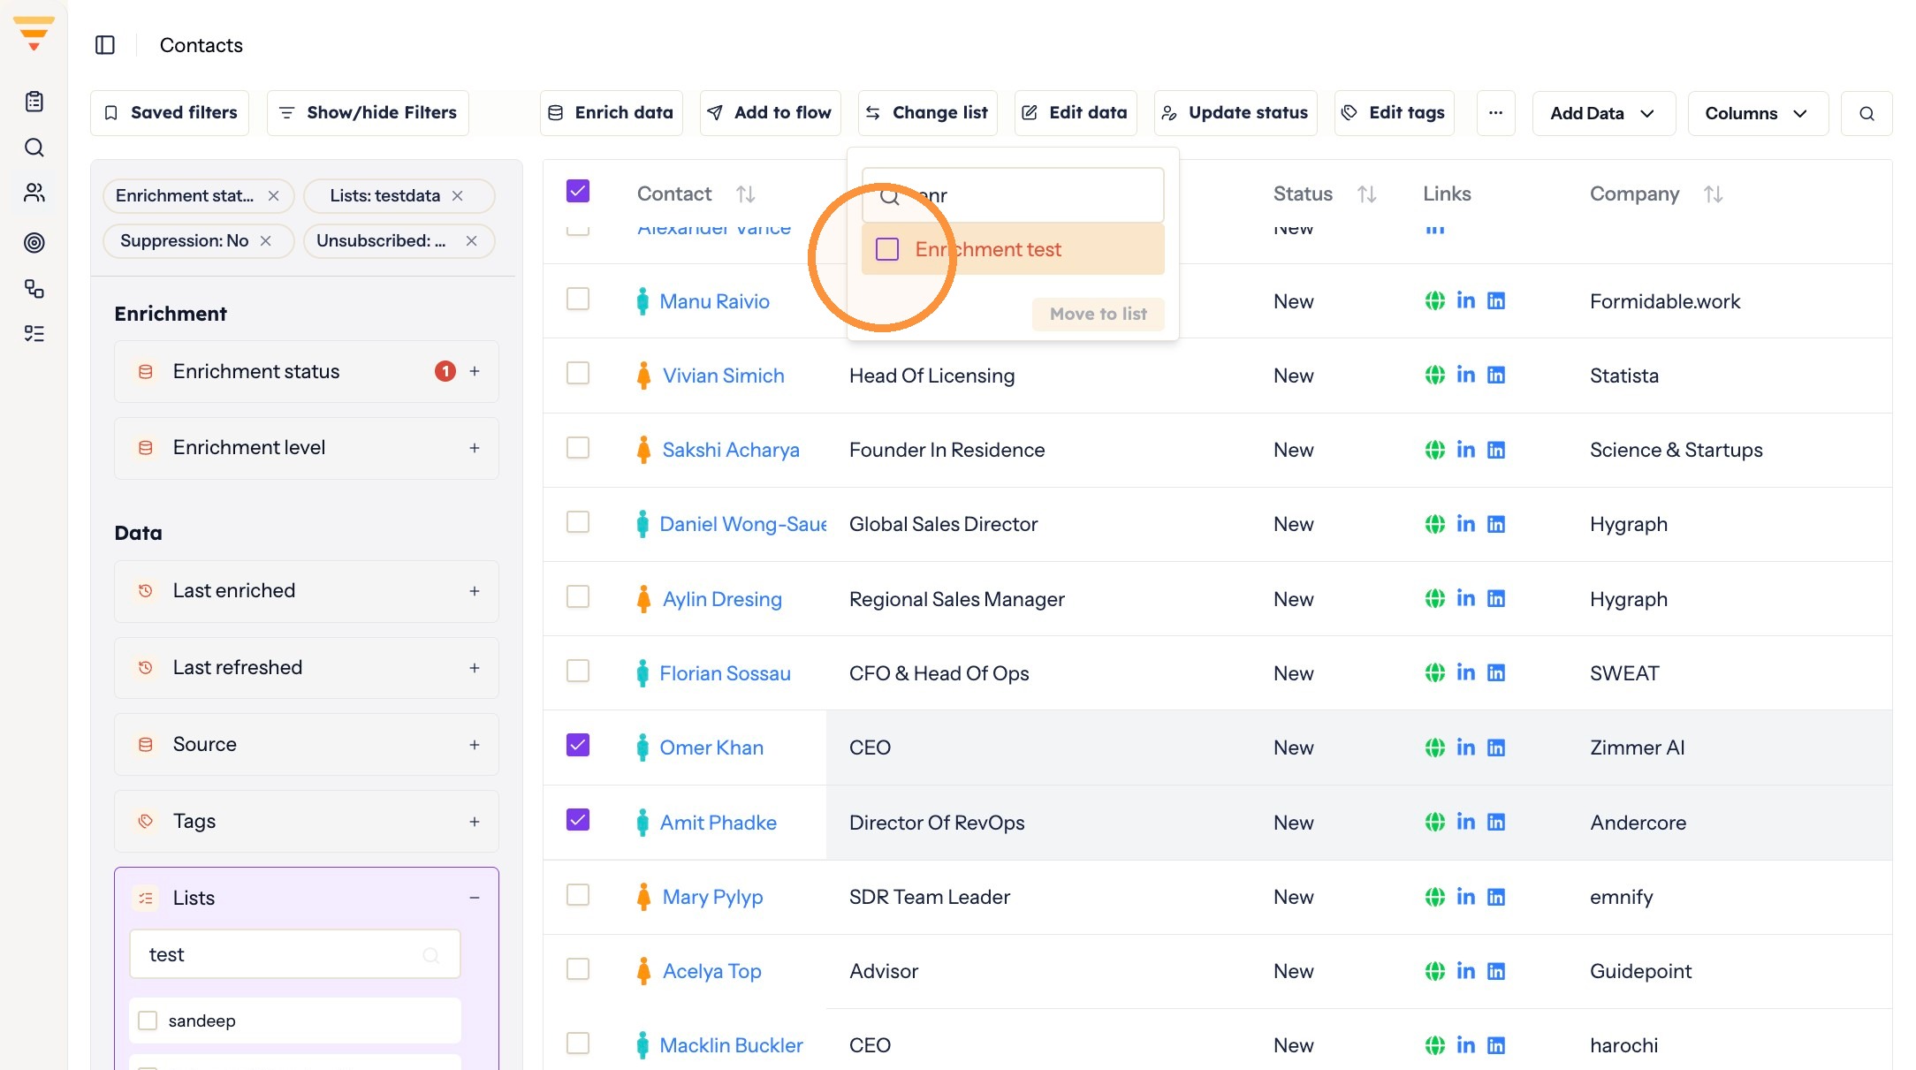Open the Columns dropdown
The image size is (1916, 1070).
(x=1757, y=113)
